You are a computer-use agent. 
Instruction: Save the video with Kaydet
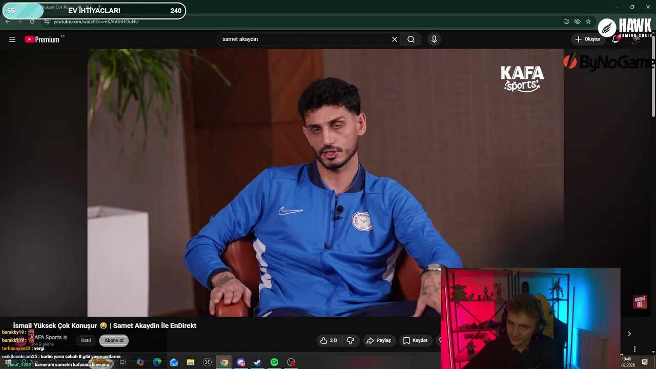point(415,340)
